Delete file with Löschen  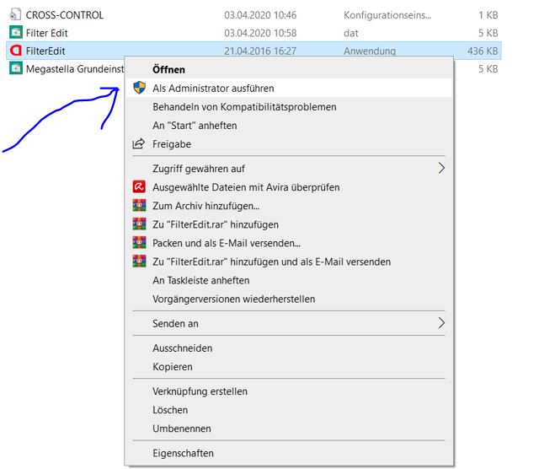coord(289,410)
